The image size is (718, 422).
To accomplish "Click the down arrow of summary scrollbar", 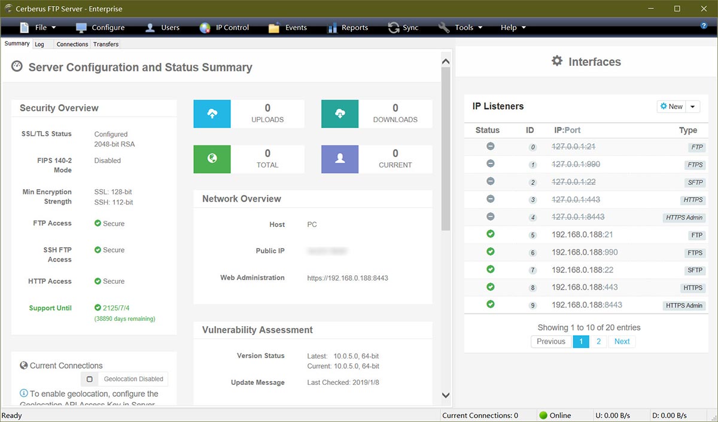I will (x=446, y=395).
